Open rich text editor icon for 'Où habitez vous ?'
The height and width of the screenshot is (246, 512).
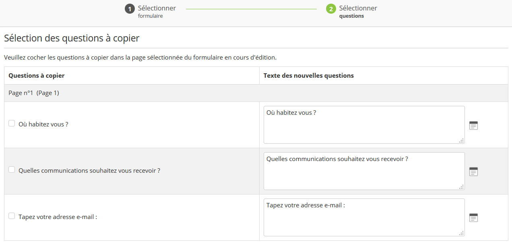click(473, 125)
